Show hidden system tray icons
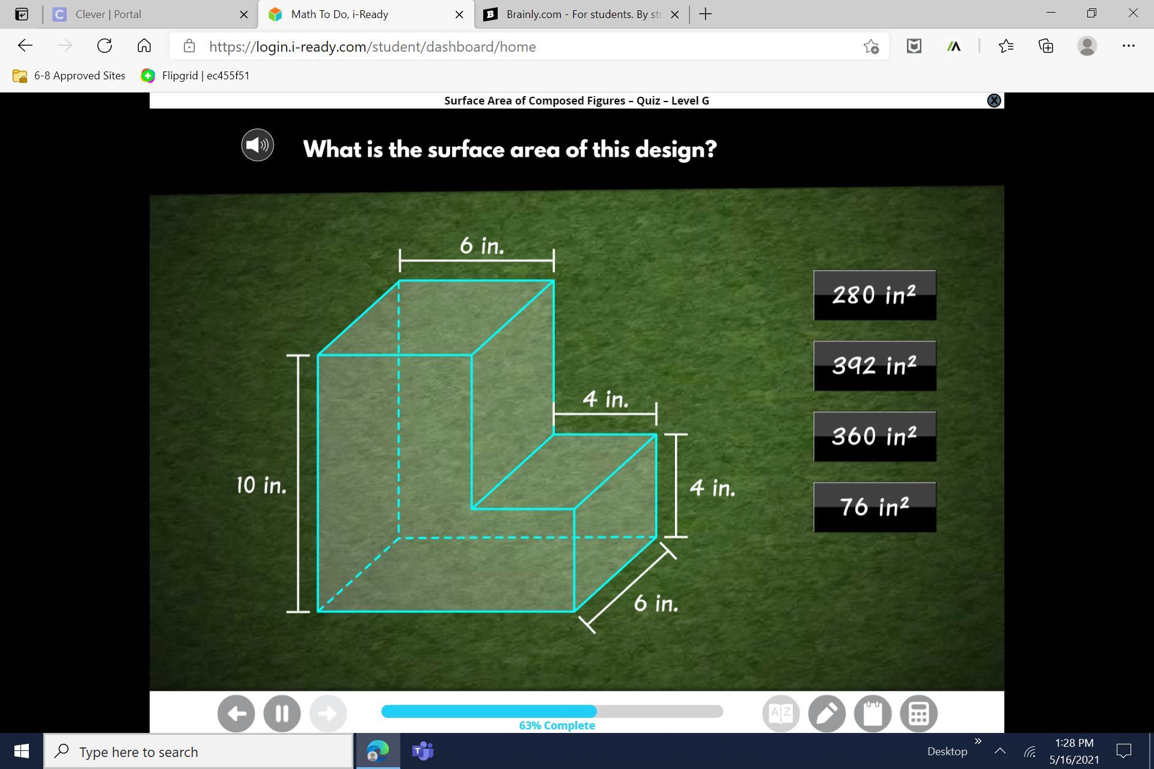This screenshot has width=1154, height=769. coord(1000,751)
